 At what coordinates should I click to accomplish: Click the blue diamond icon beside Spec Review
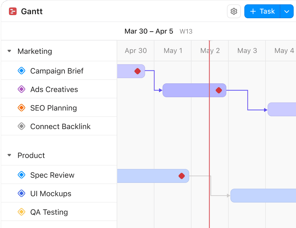coord(21,175)
